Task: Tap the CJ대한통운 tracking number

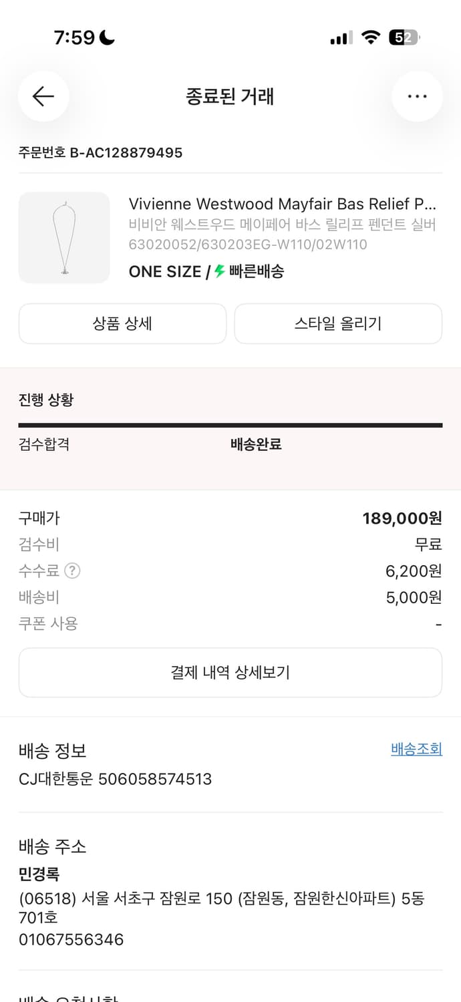Action: (x=116, y=779)
